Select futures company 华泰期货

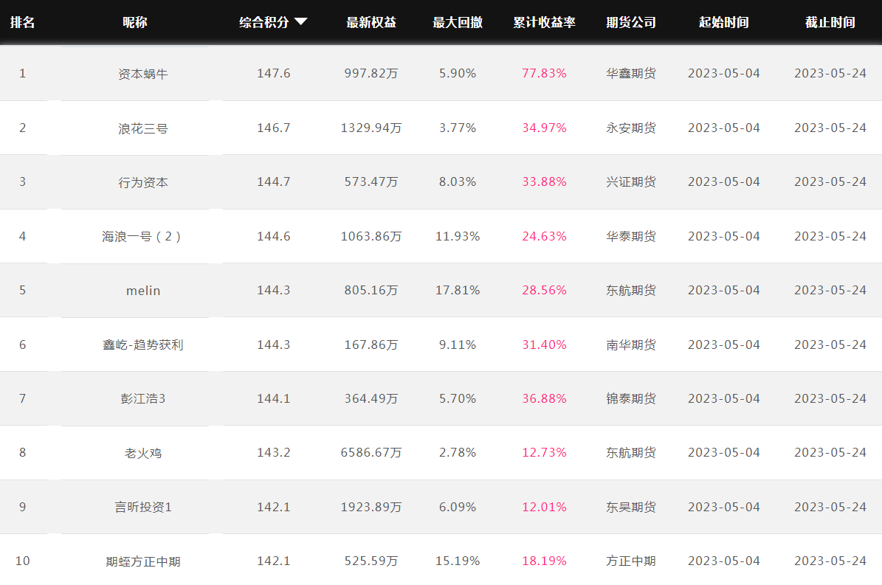coord(631,236)
